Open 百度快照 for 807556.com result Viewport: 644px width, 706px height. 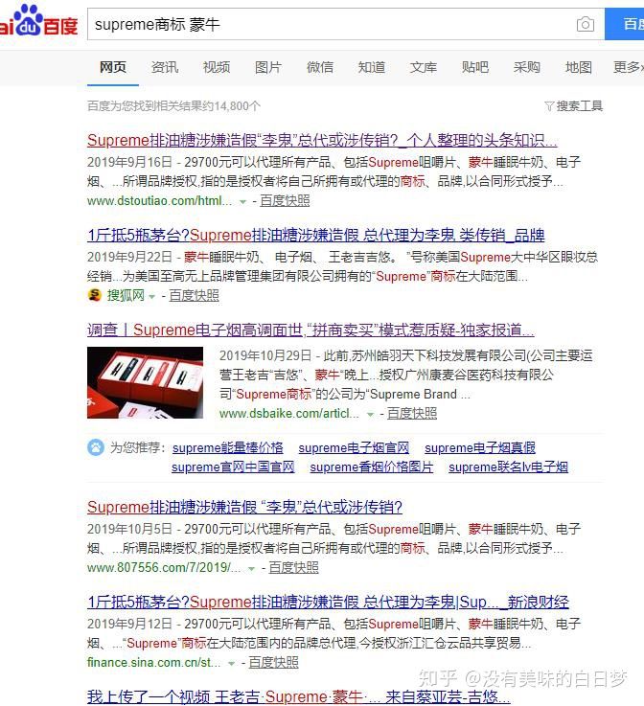pyautogui.click(x=293, y=568)
